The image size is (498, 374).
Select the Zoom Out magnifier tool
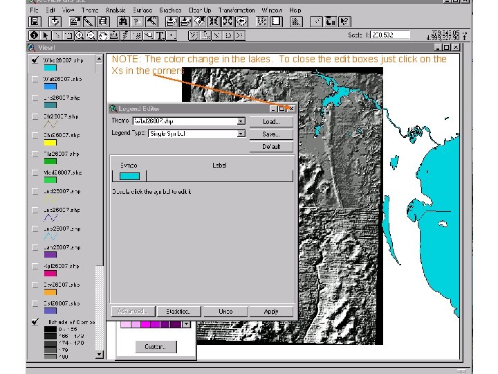coord(91,35)
